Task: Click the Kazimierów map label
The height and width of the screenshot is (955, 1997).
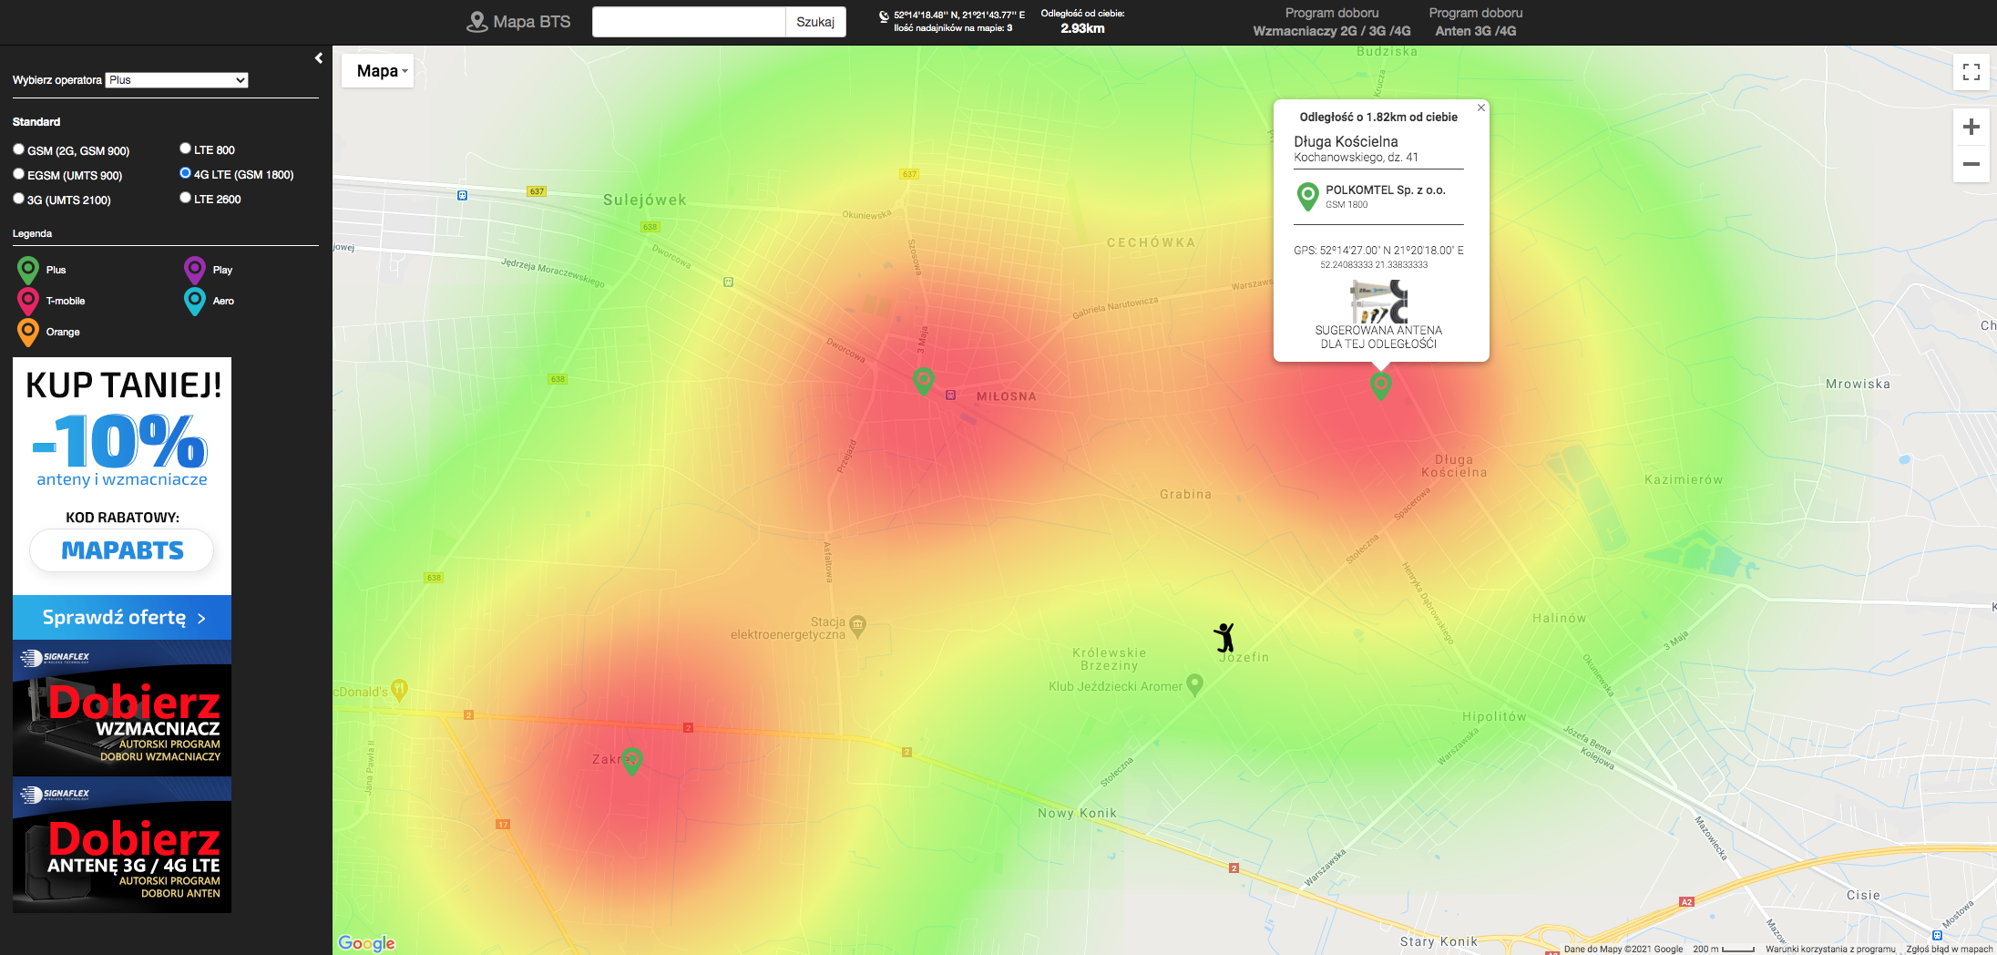Action: point(1684,479)
